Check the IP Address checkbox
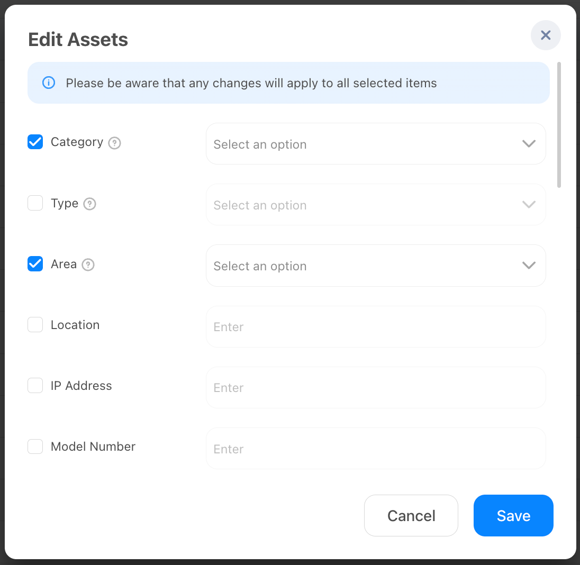 35,385
